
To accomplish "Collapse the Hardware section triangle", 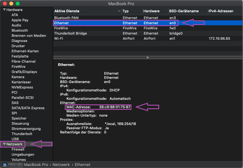I will tap(4, 10).
